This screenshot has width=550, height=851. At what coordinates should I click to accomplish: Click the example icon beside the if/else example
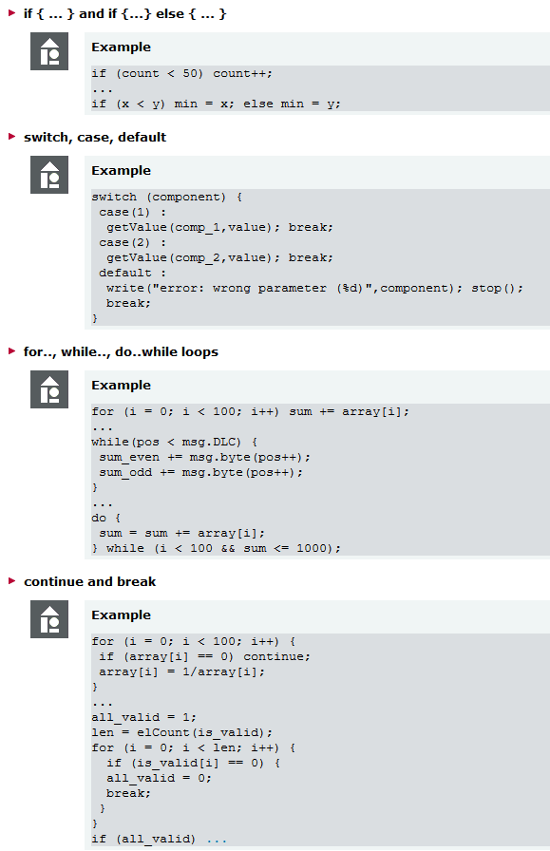tap(49, 51)
